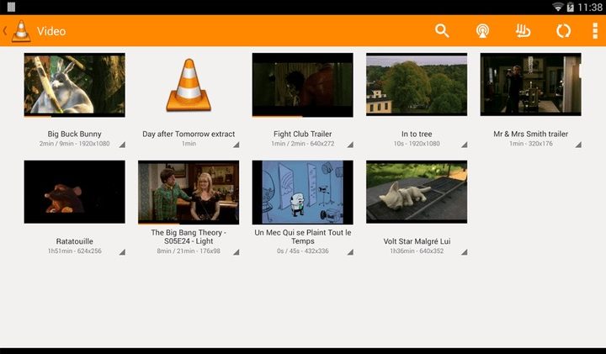Image resolution: width=606 pixels, height=354 pixels.
Task: Tap the Wi-Fi status icon
Action: pyautogui.click(x=557, y=7)
